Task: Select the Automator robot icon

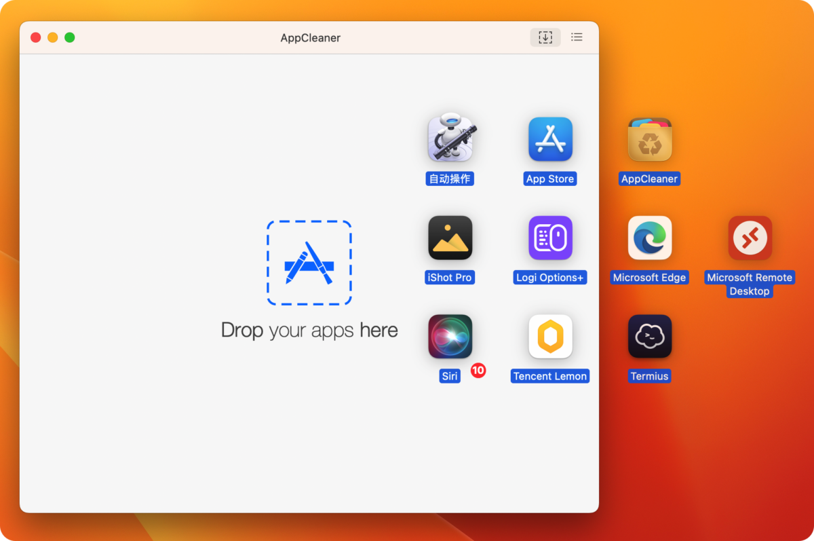Action: point(450,137)
